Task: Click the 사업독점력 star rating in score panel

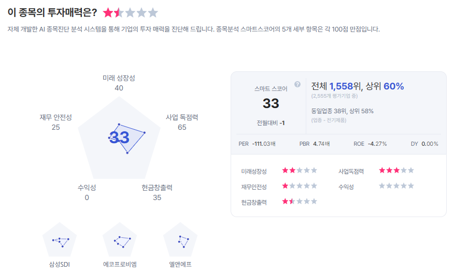Action: [396, 170]
